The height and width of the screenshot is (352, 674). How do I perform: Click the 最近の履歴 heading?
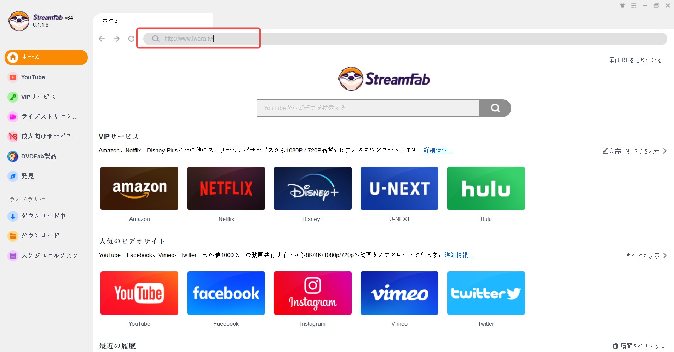pyautogui.click(x=117, y=346)
